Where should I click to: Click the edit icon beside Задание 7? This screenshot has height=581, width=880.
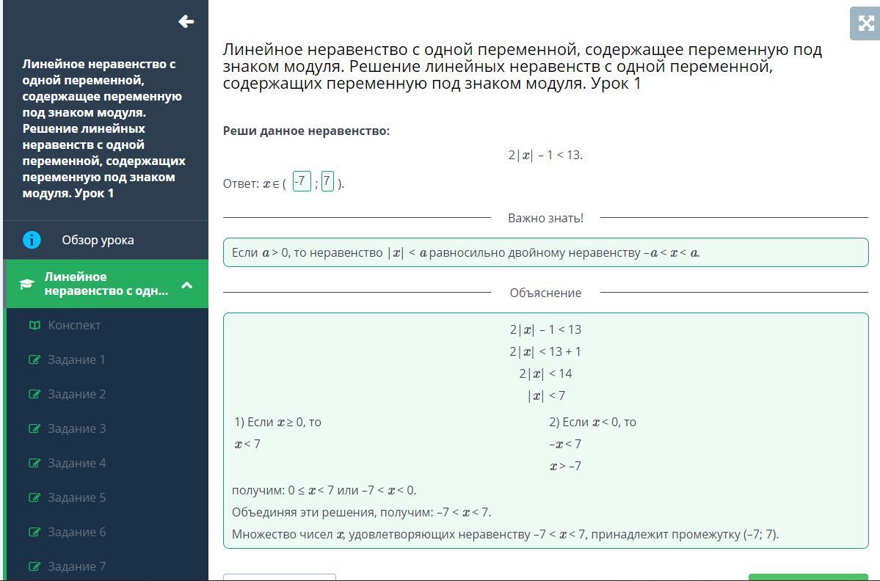tap(34, 567)
